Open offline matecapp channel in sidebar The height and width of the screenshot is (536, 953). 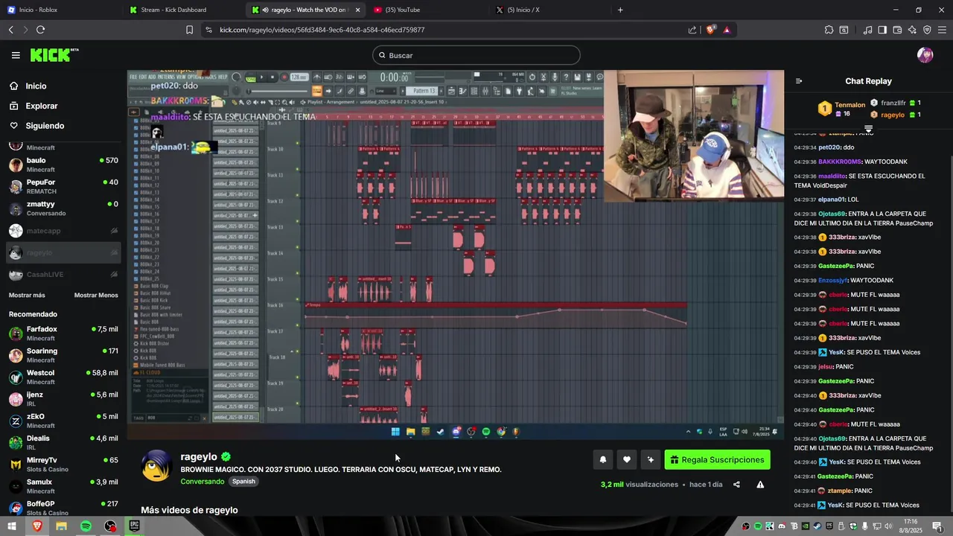point(63,231)
